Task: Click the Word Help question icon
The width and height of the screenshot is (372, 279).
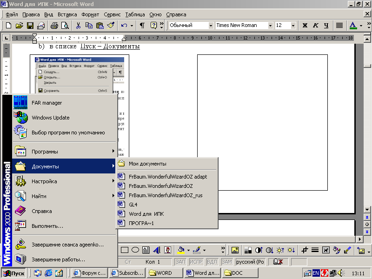Action: tap(154, 26)
